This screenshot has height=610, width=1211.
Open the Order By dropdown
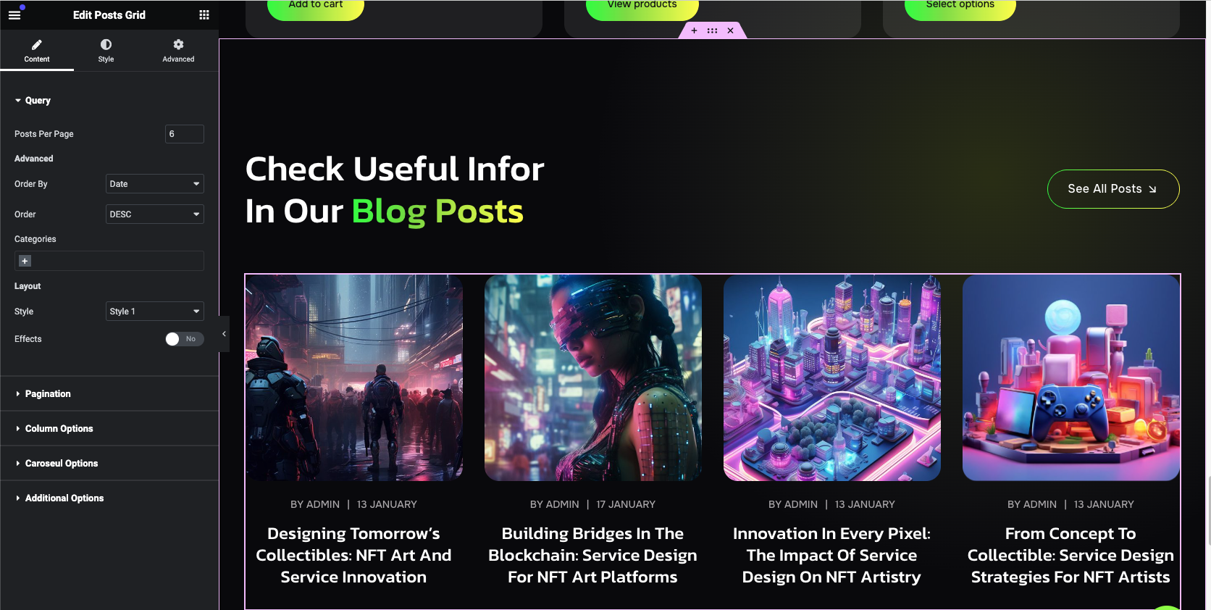(155, 184)
